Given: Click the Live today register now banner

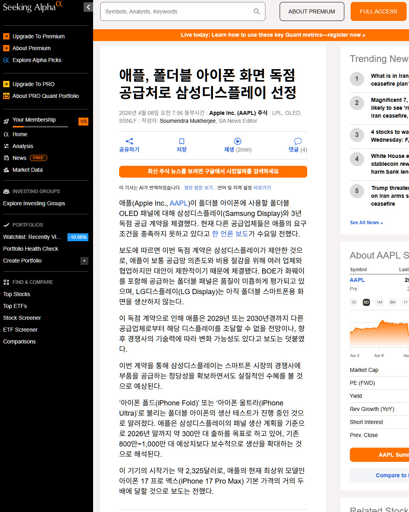Looking at the screenshot, I should coord(273,35).
